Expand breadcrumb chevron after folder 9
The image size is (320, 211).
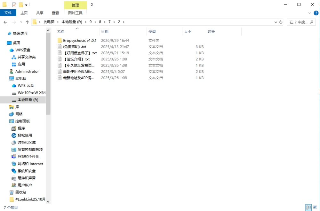[x=95, y=22]
